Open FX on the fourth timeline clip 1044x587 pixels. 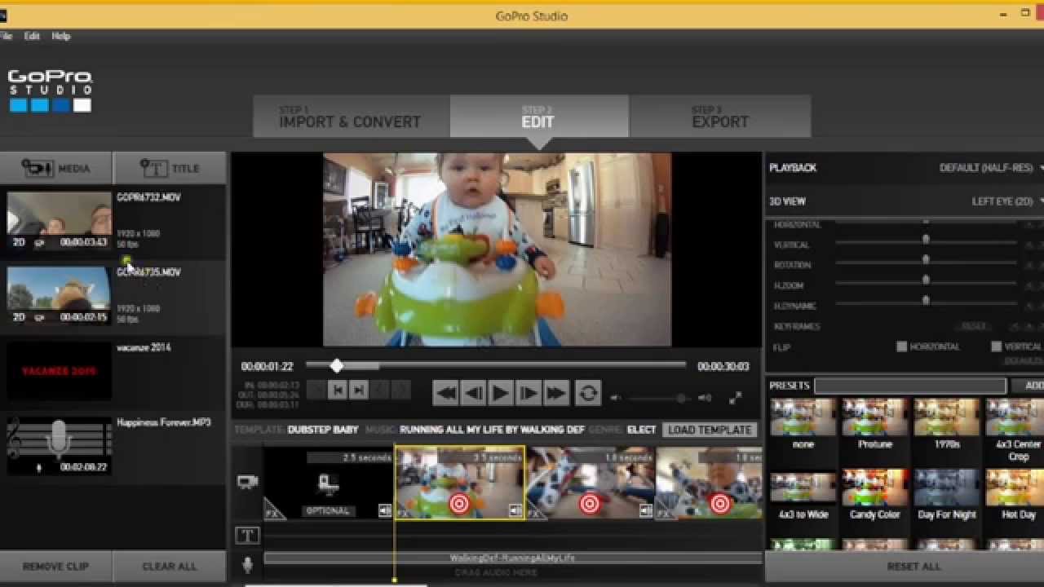(x=665, y=513)
